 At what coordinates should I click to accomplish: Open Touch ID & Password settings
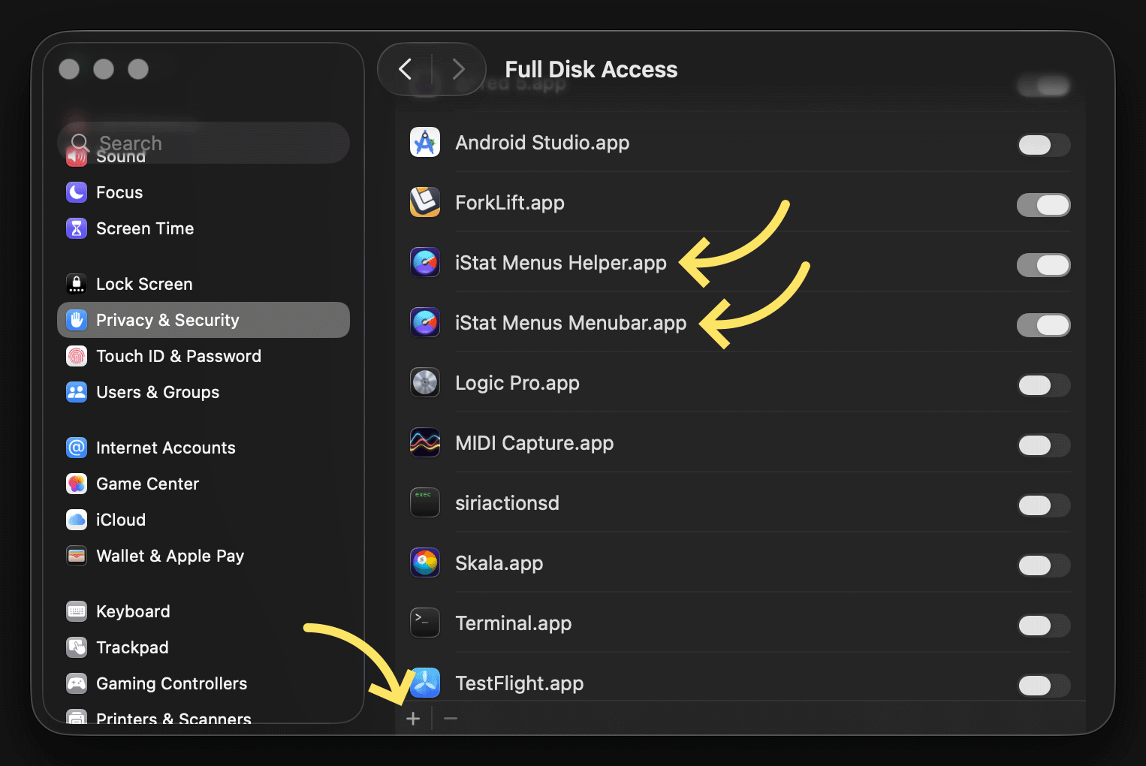[204, 356]
